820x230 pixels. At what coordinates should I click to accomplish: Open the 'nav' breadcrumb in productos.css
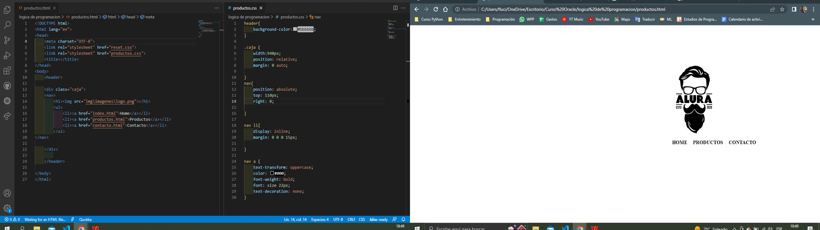click(315, 17)
